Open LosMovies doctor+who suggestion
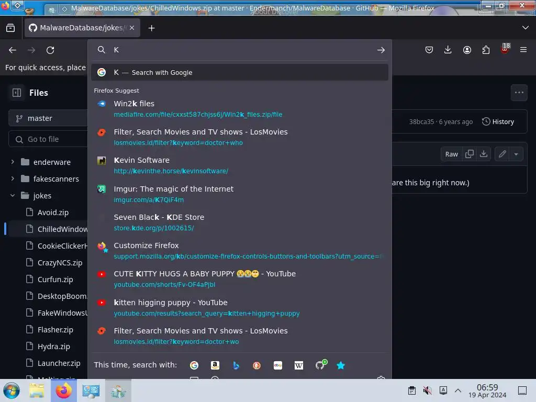This screenshot has width=536, height=402. [x=240, y=137]
